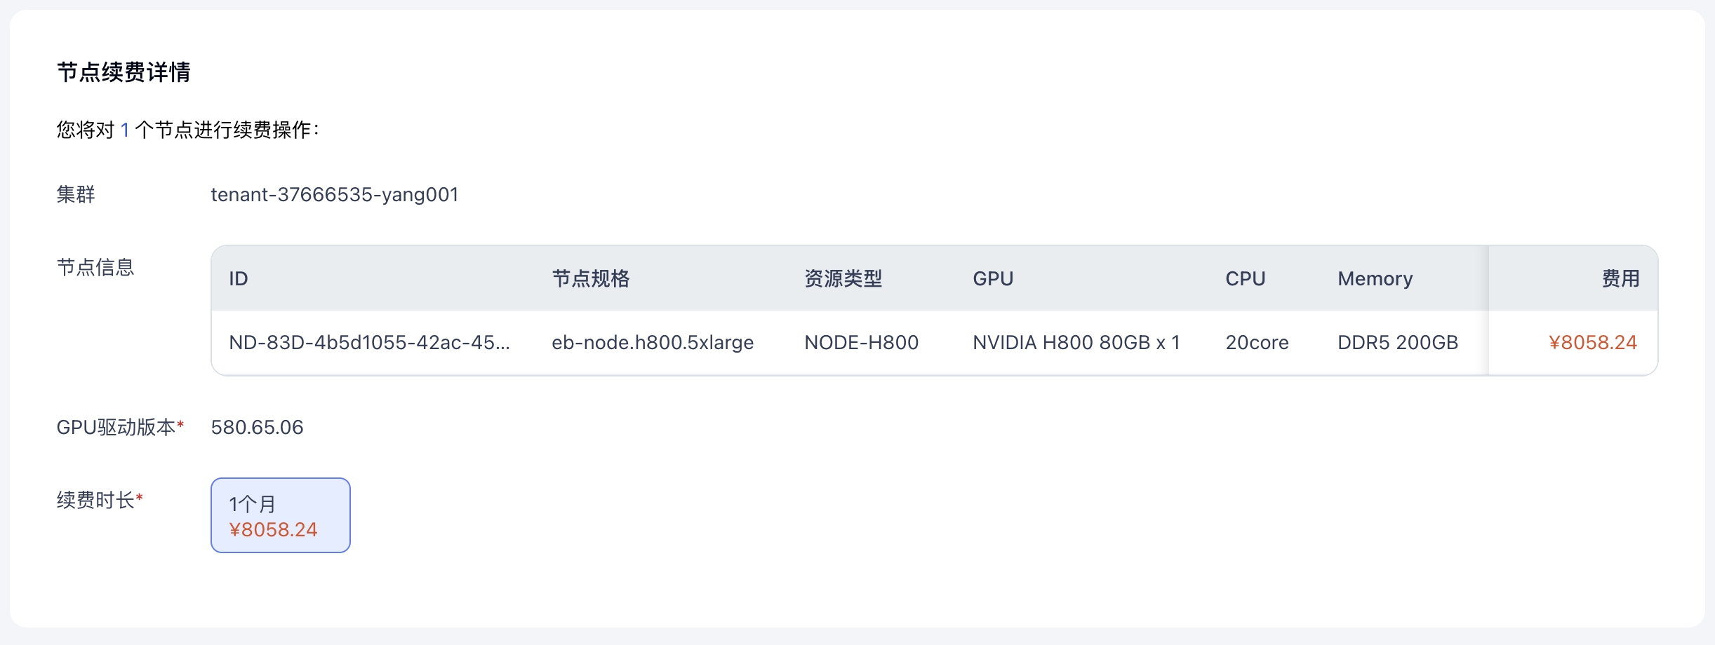Select the 1个月 renewal duration option
The width and height of the screenshot is (1715, 645).
click(x=280, y=515)
